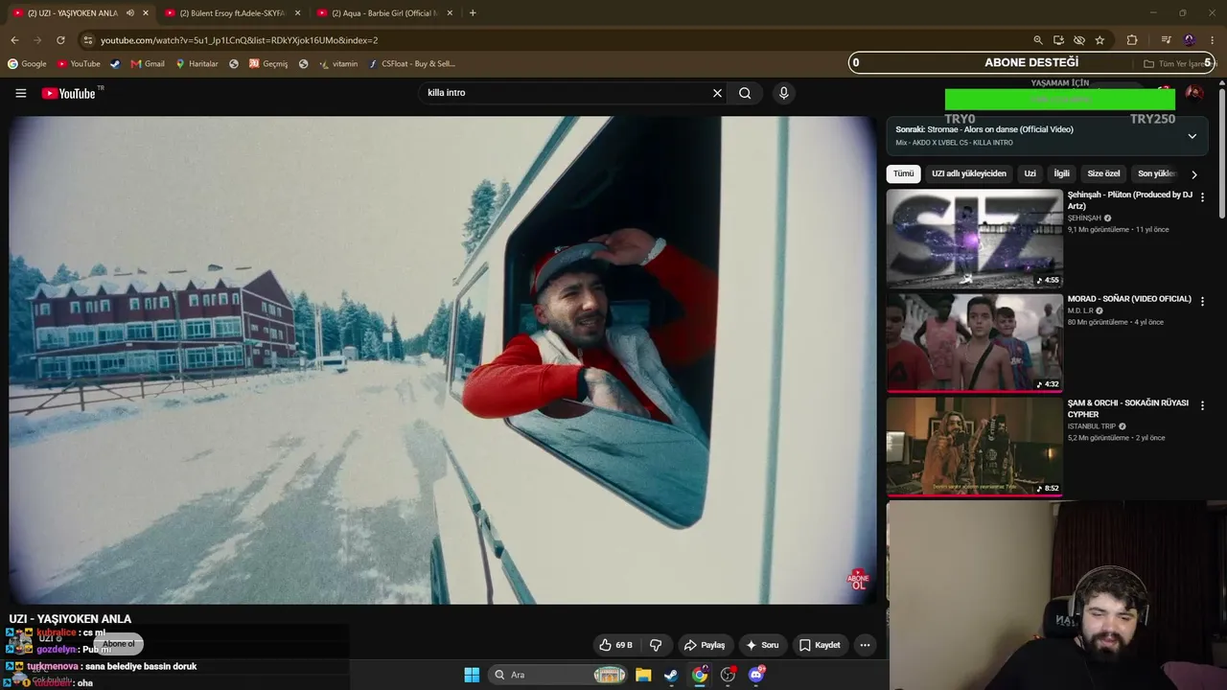The image size is (1227, 690).
Task: Select the Uzi filter chip
Action: tap(1030, 173)
